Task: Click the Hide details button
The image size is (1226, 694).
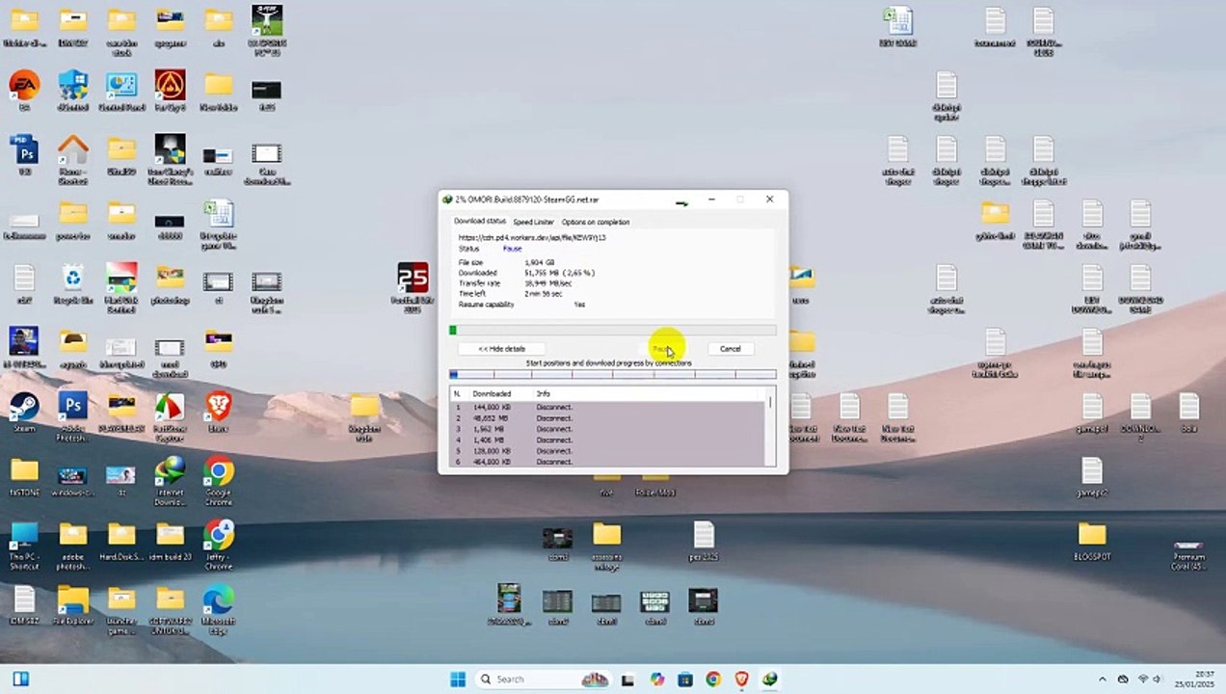Action: click(x=502, y=348)
